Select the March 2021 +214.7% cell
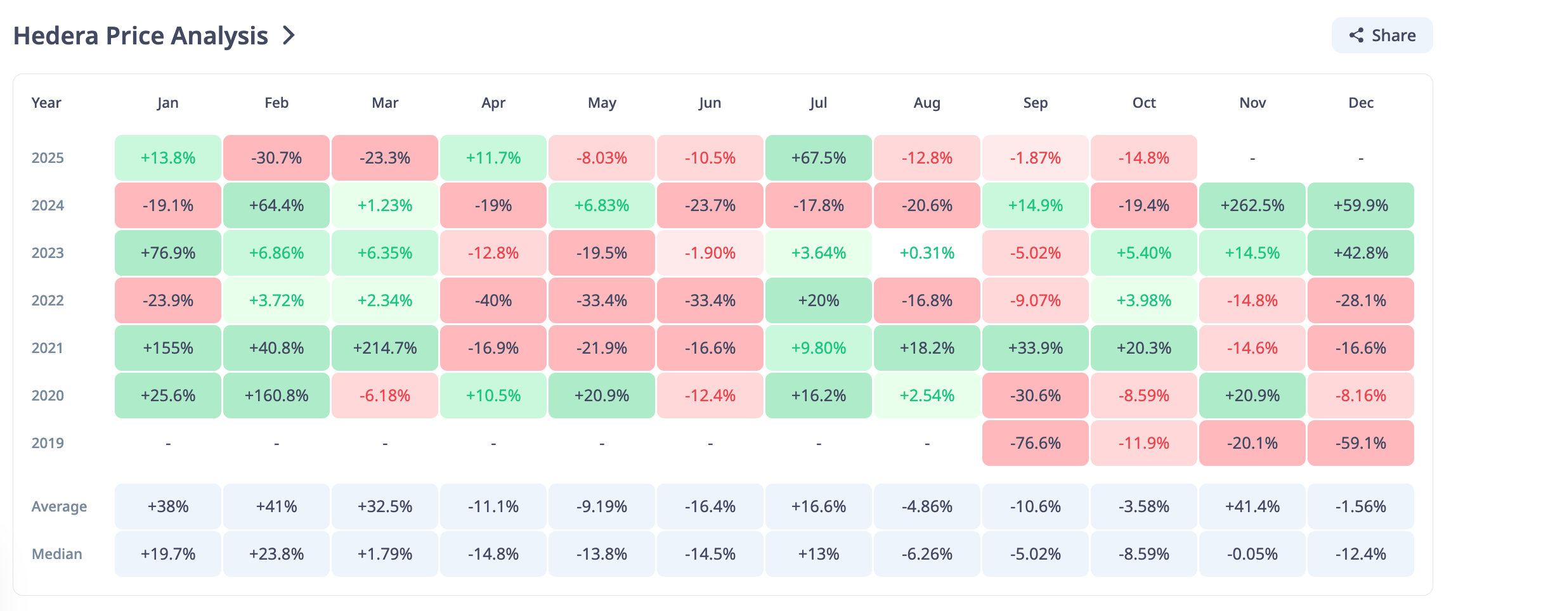 point(384,348)
